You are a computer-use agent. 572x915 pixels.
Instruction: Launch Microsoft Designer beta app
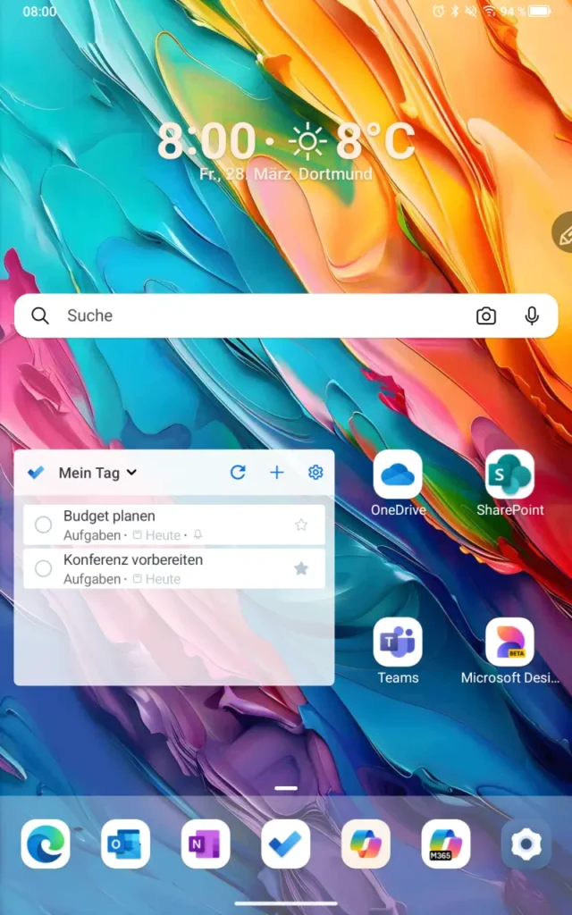coord(509,642)
